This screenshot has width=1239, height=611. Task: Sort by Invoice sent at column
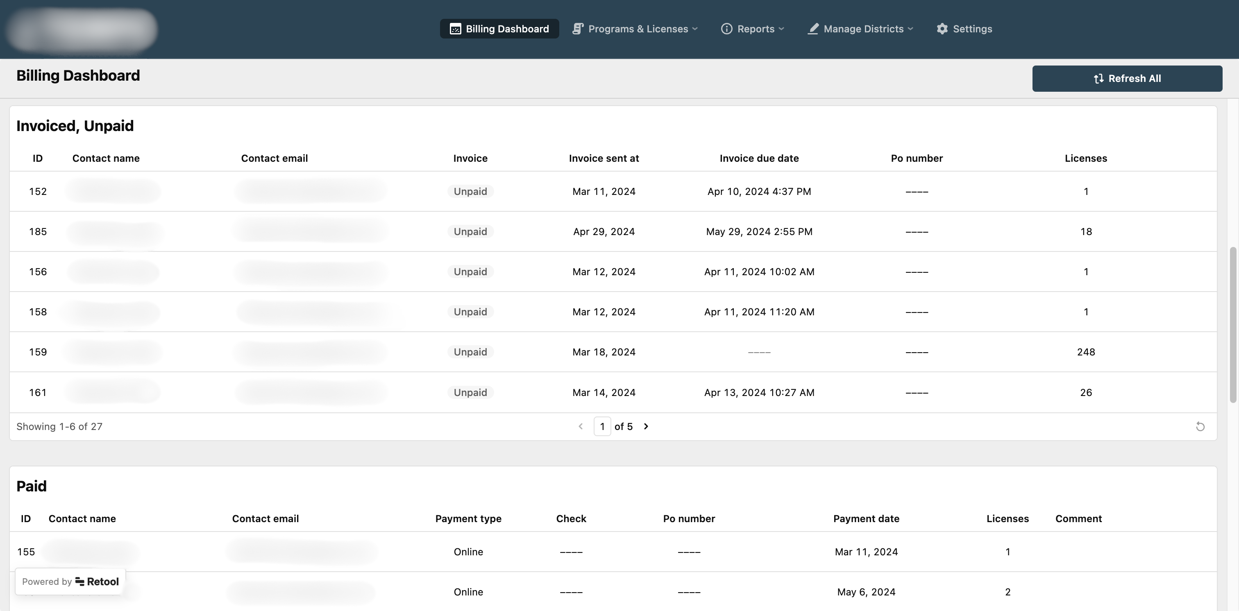pos(604,158)
